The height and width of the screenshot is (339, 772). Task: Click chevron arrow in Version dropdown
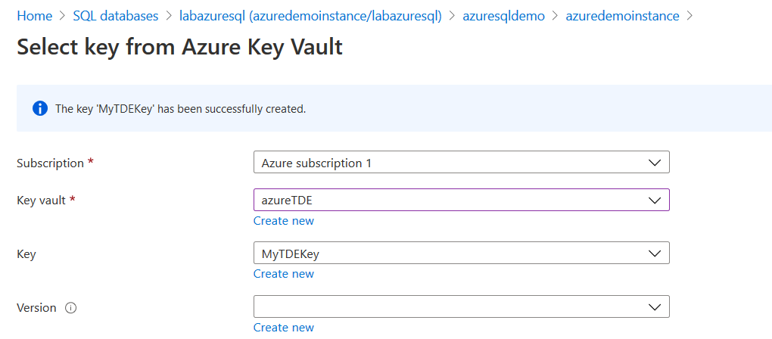tap(655, 306)
